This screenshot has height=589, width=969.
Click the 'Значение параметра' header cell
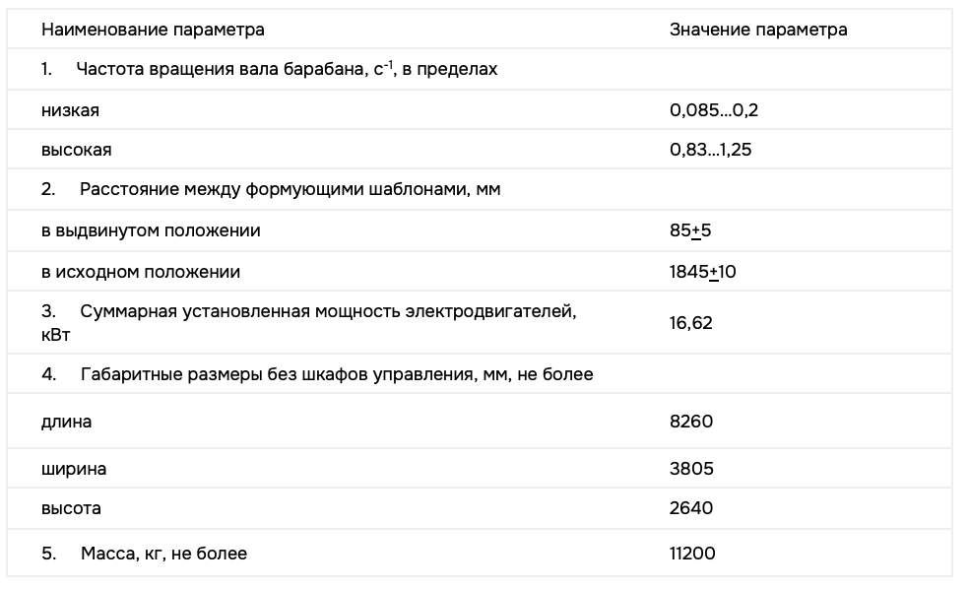tap(758, 30)
